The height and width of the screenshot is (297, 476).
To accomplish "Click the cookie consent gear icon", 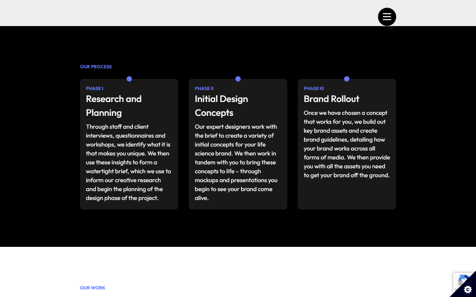I will [468, 290].
